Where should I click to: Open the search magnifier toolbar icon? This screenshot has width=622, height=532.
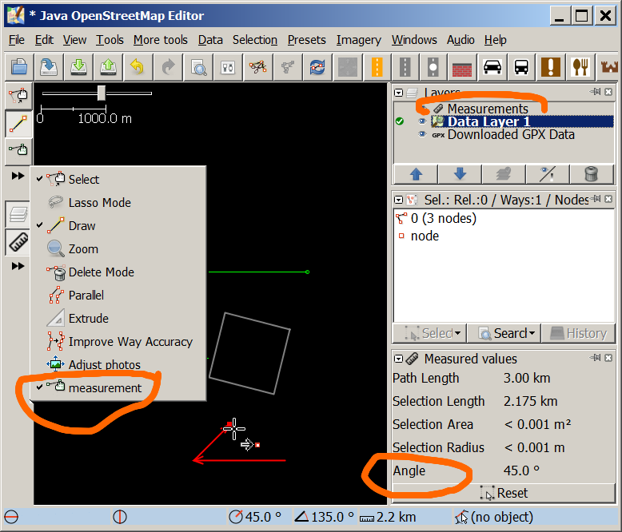(x=198, y=67)
